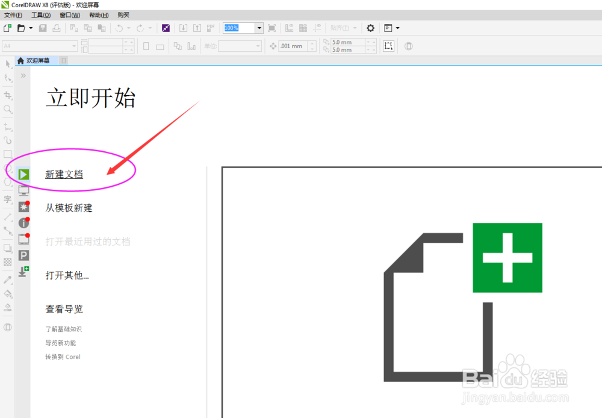Select the Shape tool in toolbox
The image size is (602, 418).
8,78
